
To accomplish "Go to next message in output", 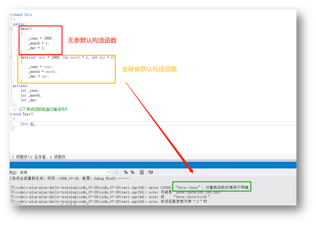I will point(133,172).
